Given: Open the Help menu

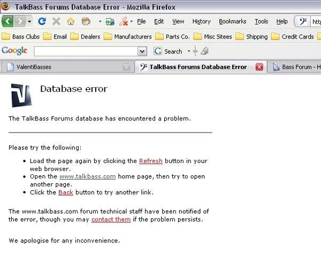Looking at the screenshot, I should [x=282, y=21].
